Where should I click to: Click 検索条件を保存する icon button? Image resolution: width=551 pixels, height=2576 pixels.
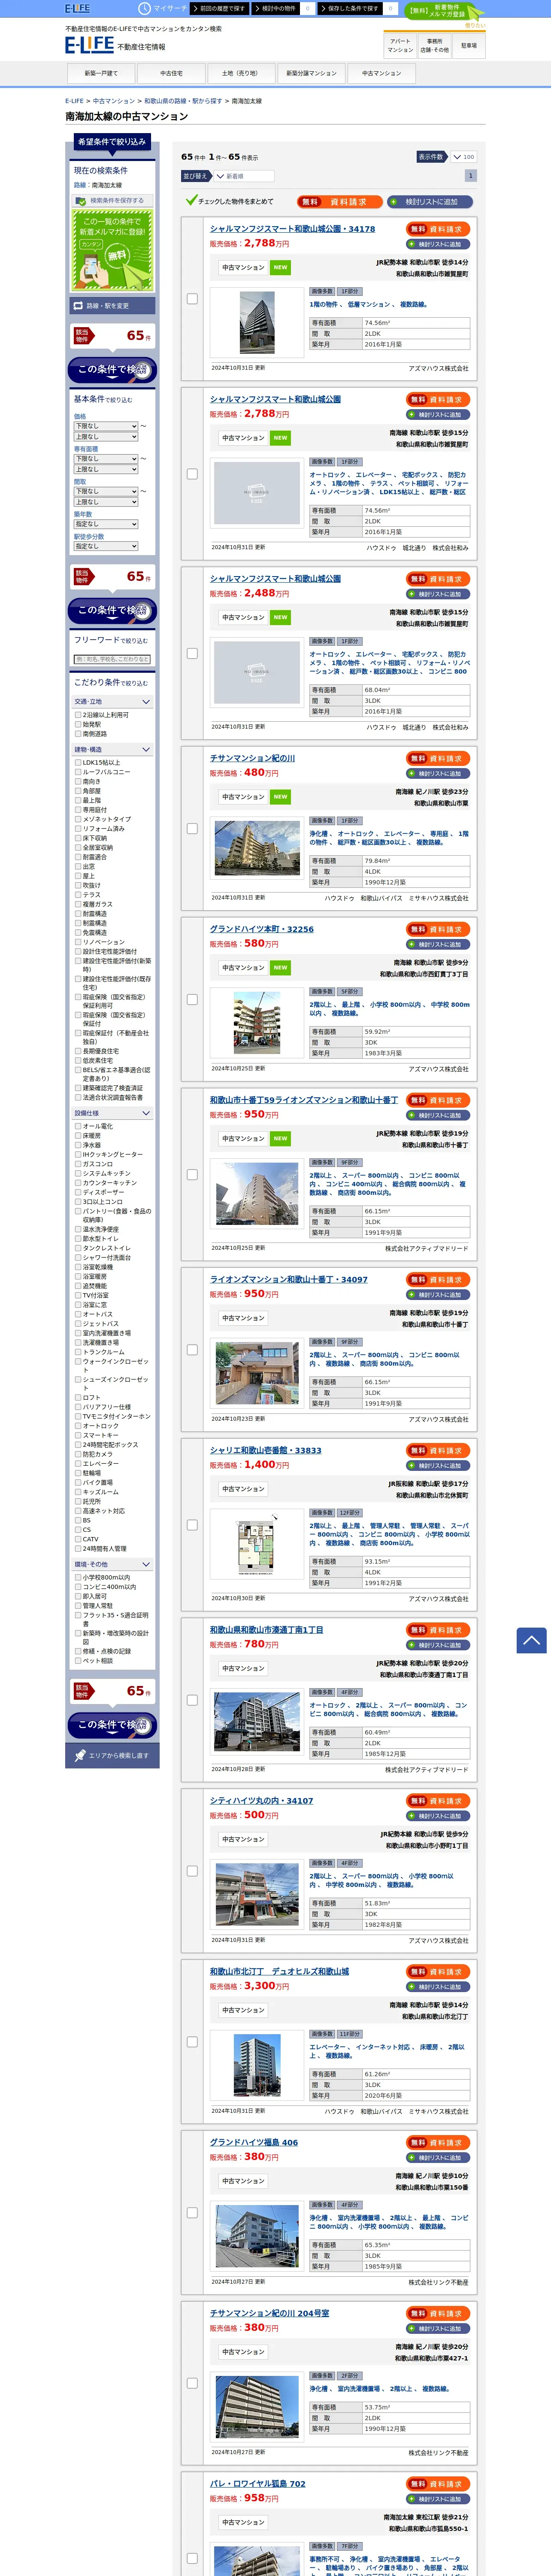pyautogui.click(x=112, y=200)
